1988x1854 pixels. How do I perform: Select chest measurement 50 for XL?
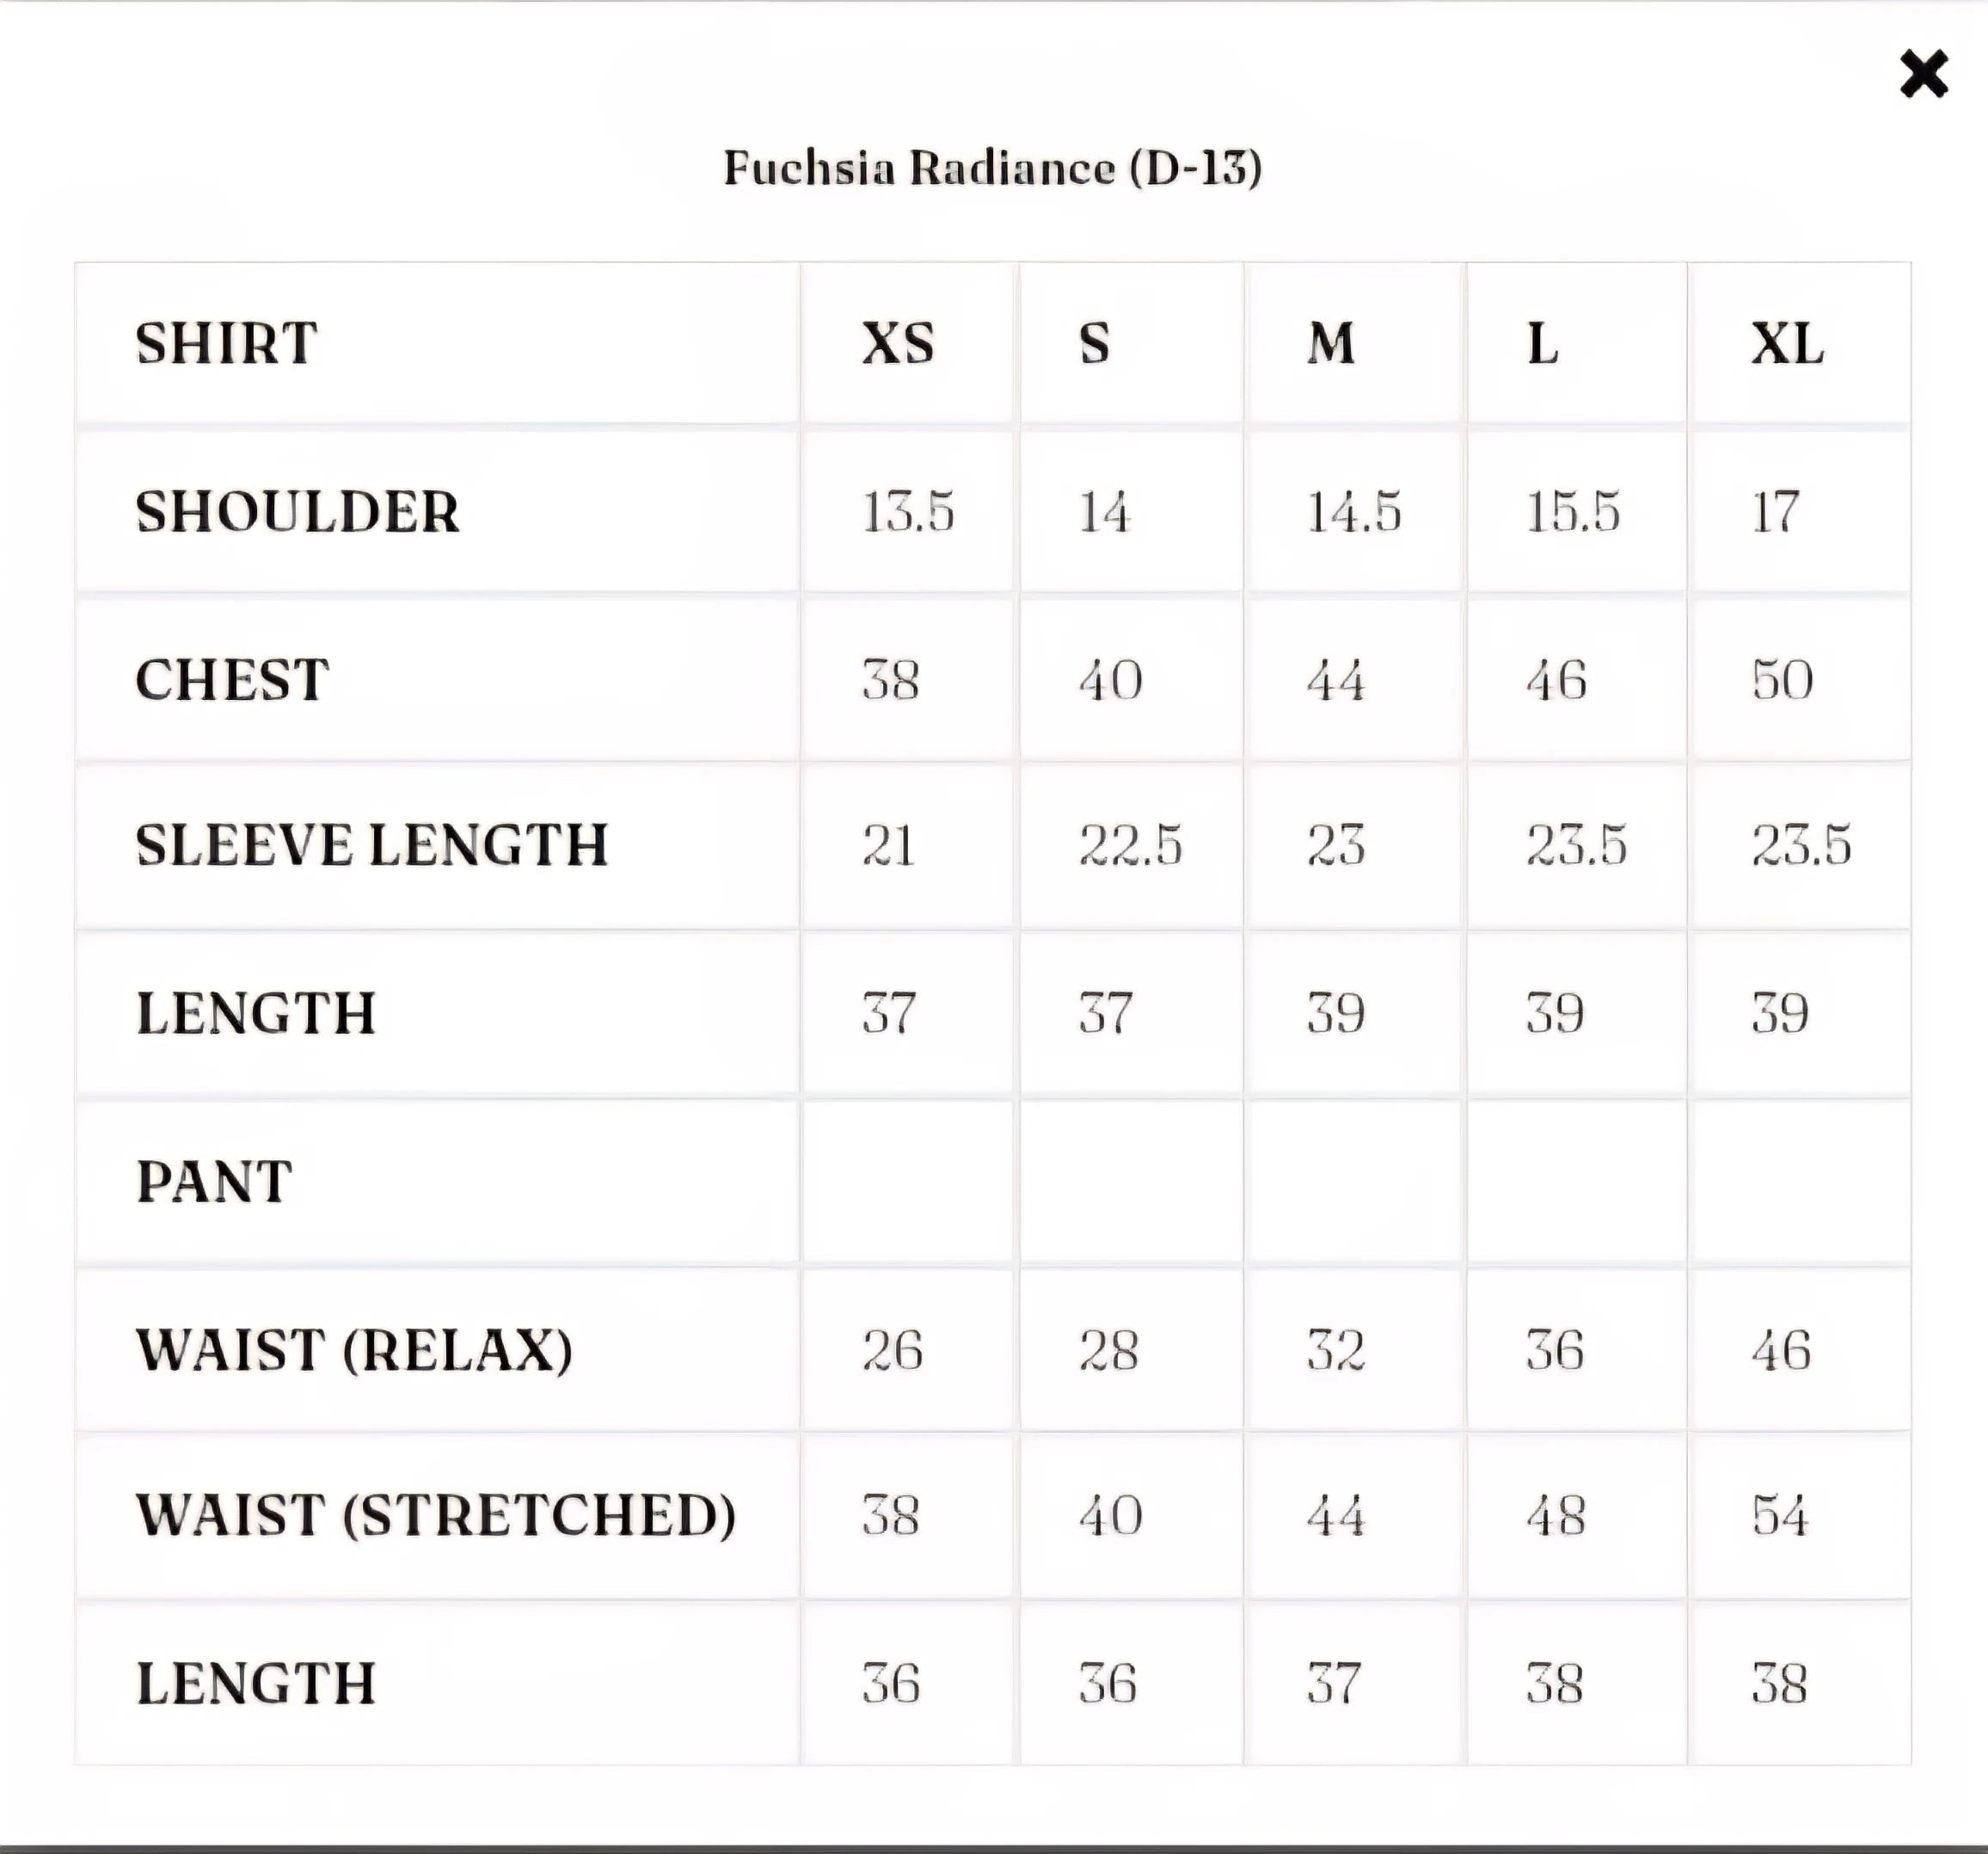pyautogui.click(x=1788, y=680)
